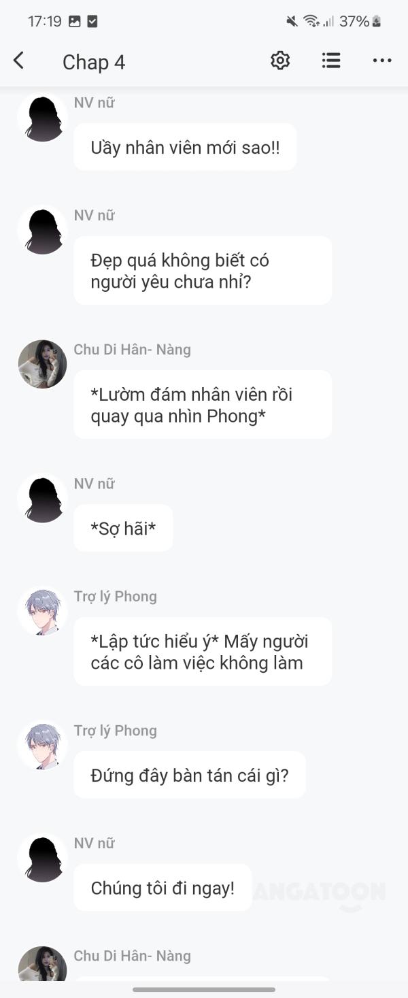Tap the "Đẹp quá không biết có" bubble
The width and height of the screenshot is (408, 998).
point(203,270)
